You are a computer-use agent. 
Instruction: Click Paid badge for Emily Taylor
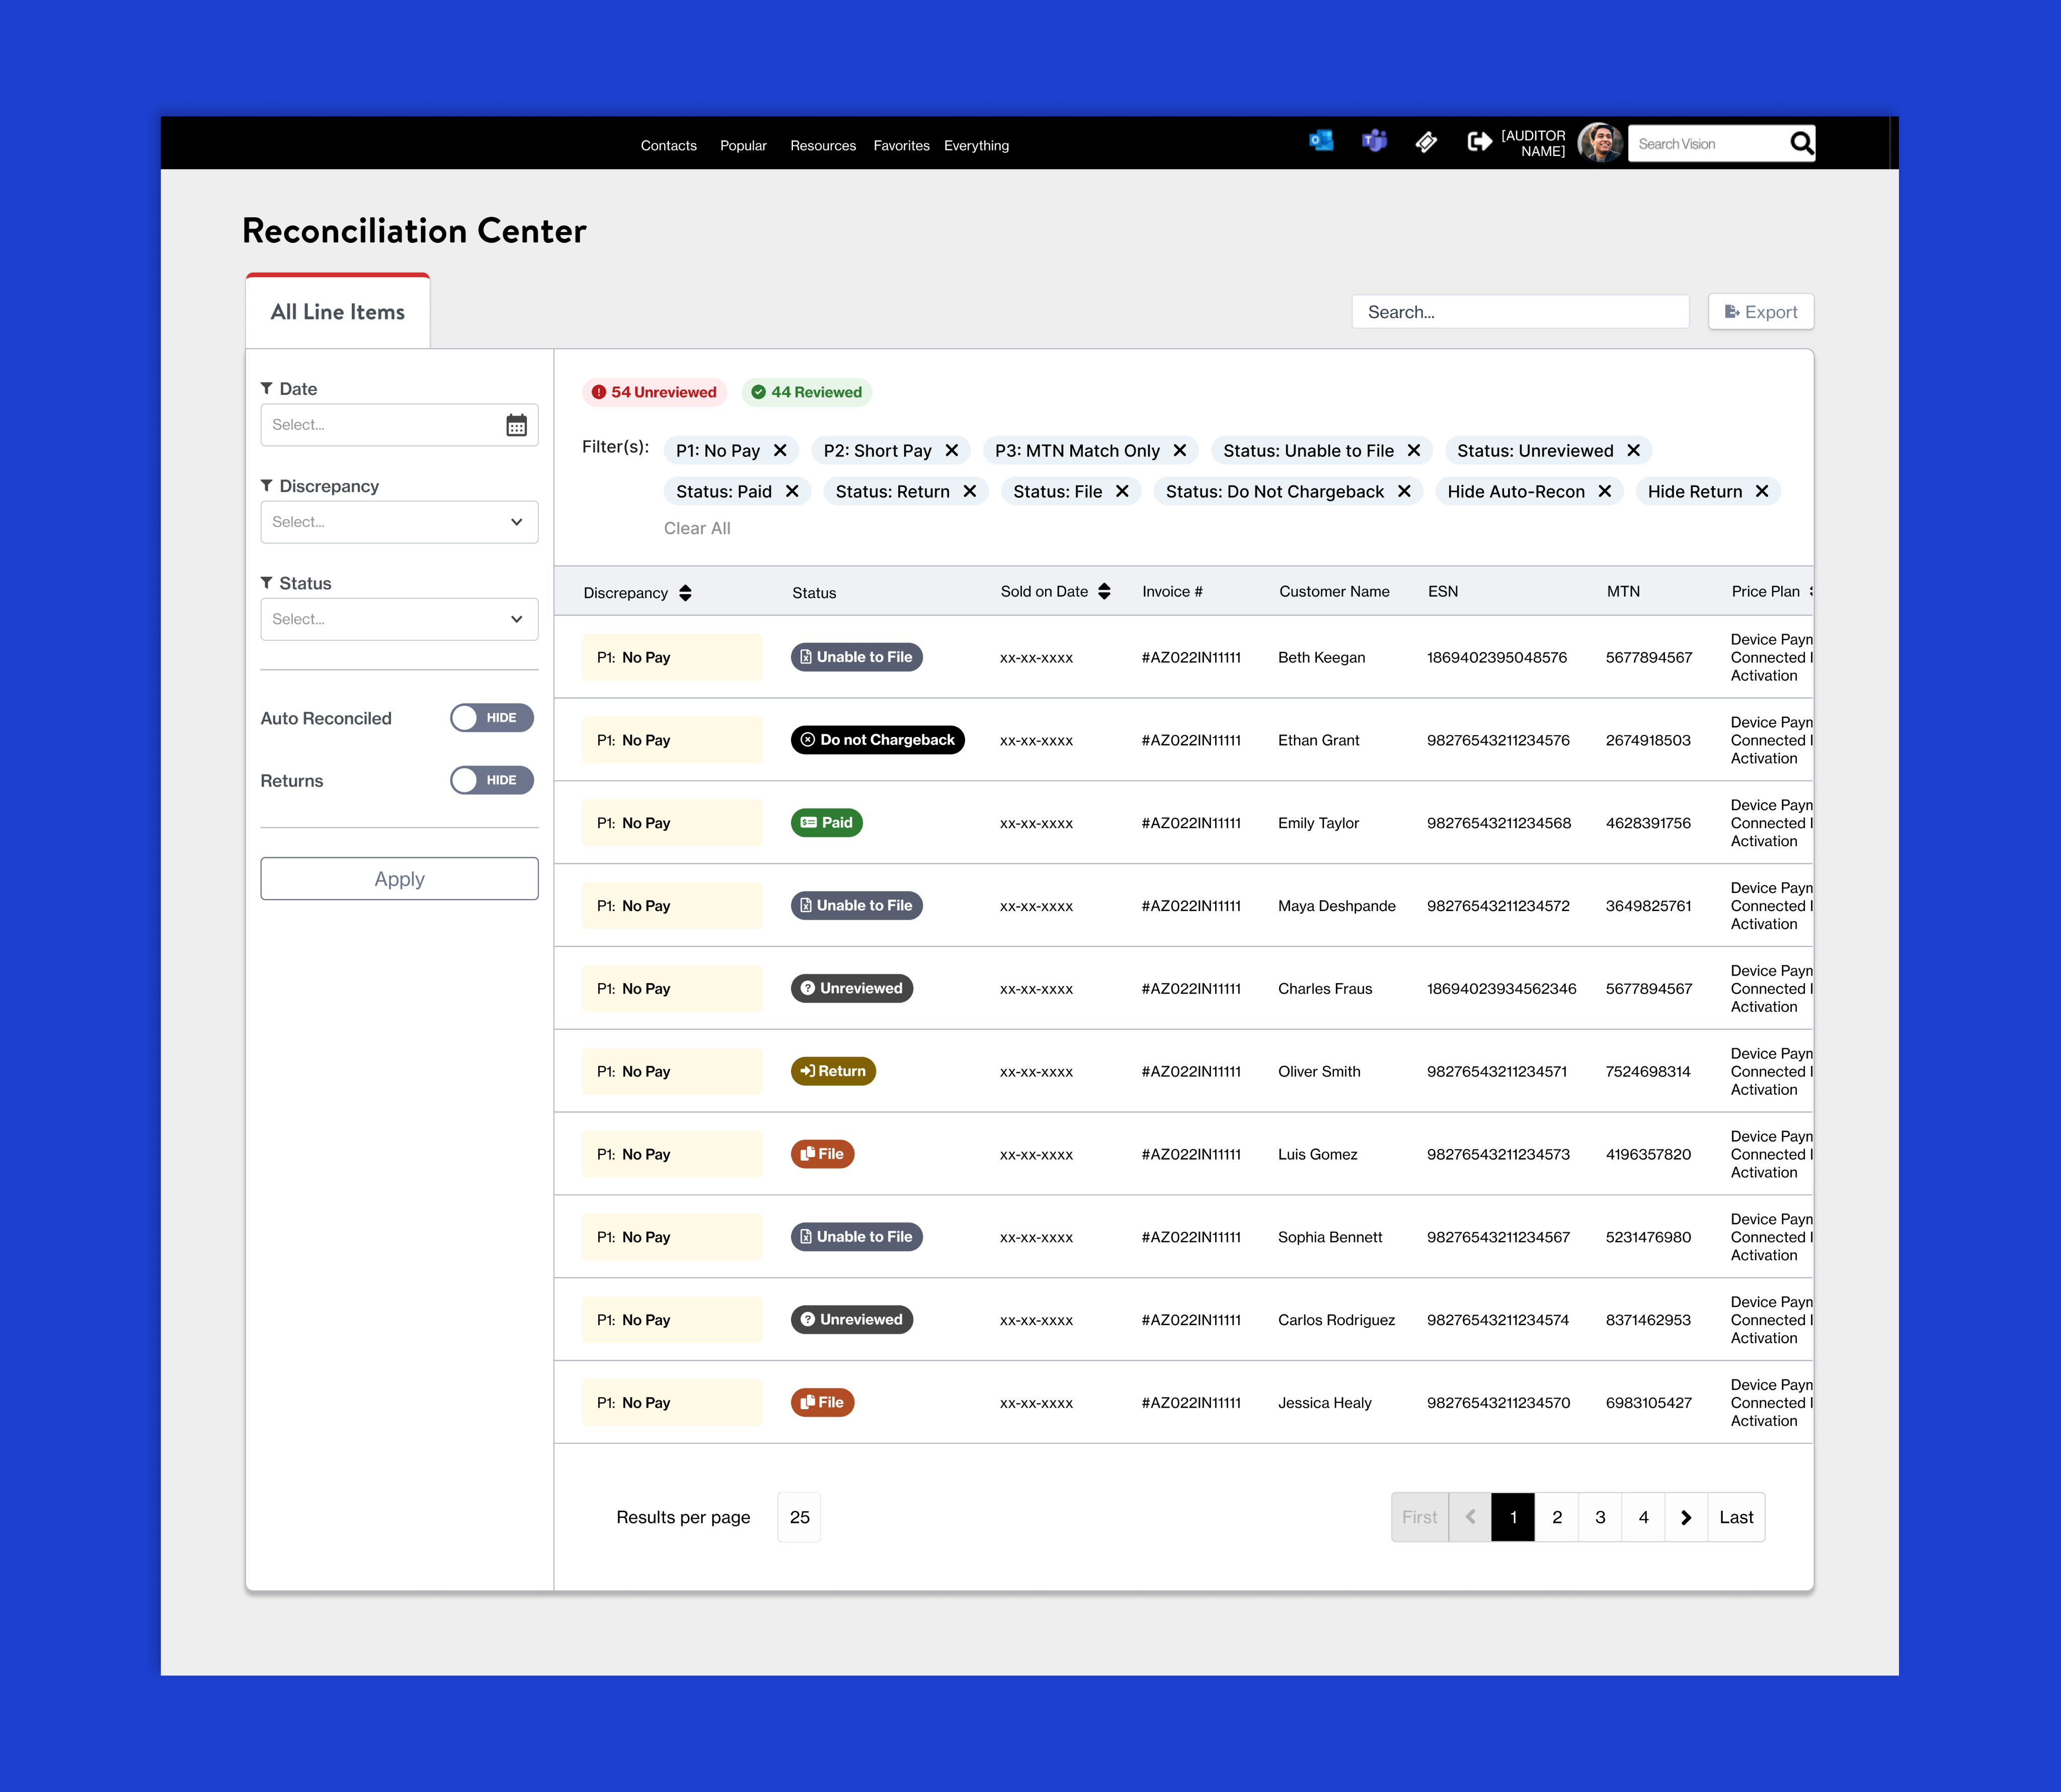[x=827, y=823]
